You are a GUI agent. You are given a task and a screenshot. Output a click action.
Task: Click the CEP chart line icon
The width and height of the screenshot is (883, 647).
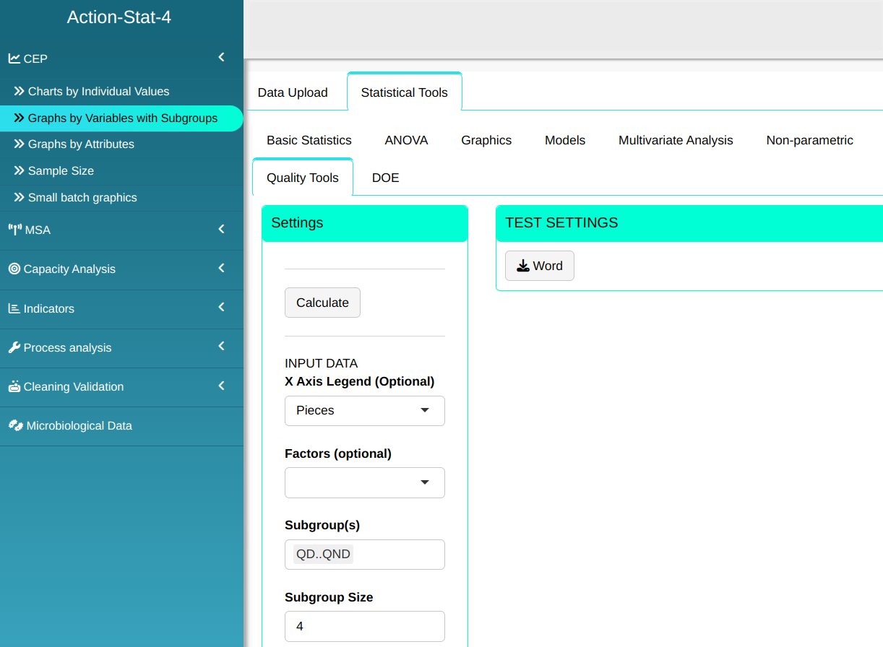14,58
